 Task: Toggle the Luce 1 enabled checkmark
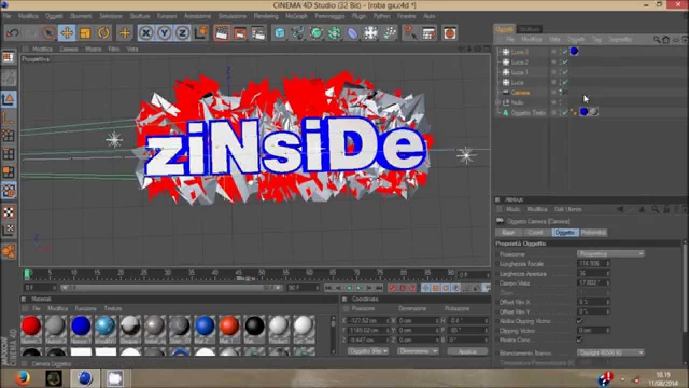[565, 72]
